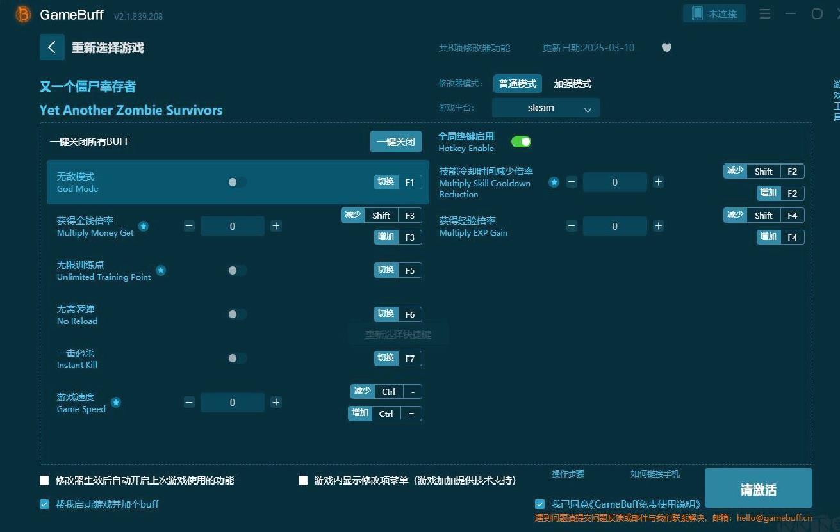840x532 pixels.
Task: Click God Mode F1 hotkey button
Action: [398, 182]
